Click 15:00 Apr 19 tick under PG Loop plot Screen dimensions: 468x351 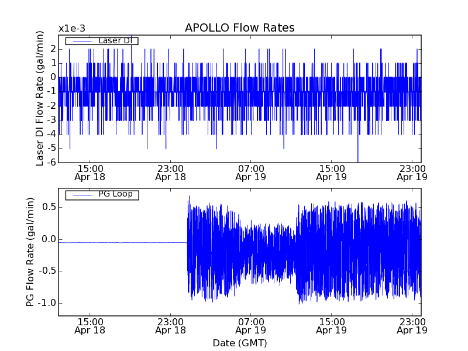[332, 325]
